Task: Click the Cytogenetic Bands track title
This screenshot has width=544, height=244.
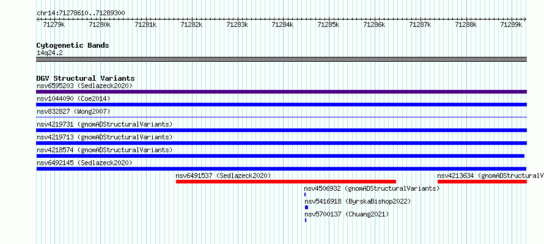Action: point(73,45)
